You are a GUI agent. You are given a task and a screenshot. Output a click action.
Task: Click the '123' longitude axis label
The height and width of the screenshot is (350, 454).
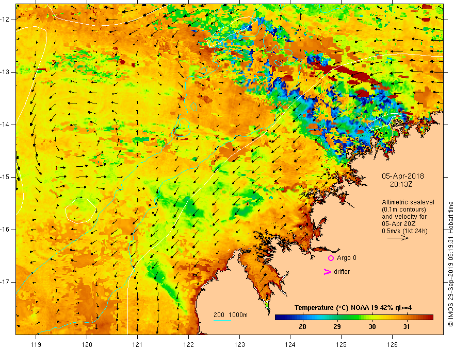coord(239,344)
